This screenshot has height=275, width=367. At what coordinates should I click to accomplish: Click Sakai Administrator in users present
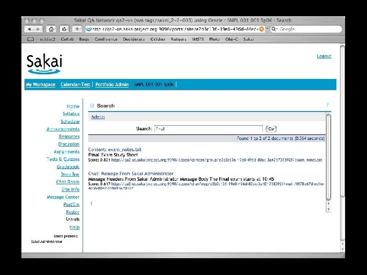(x=46, y=241)
